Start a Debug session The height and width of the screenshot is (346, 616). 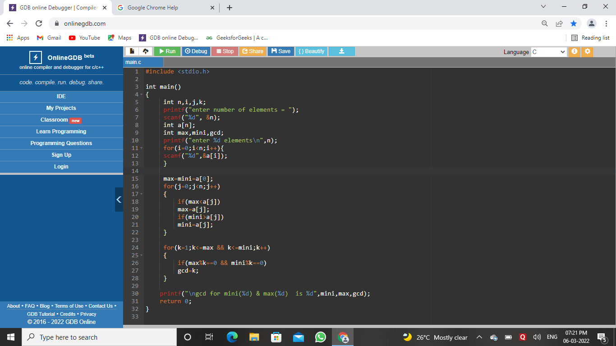click(x=196, y=51)
